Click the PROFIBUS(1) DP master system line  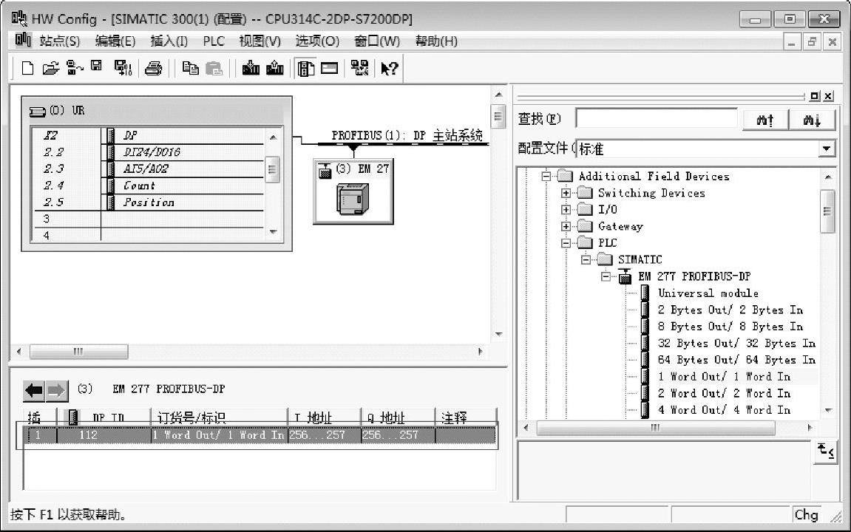point(403,143)
